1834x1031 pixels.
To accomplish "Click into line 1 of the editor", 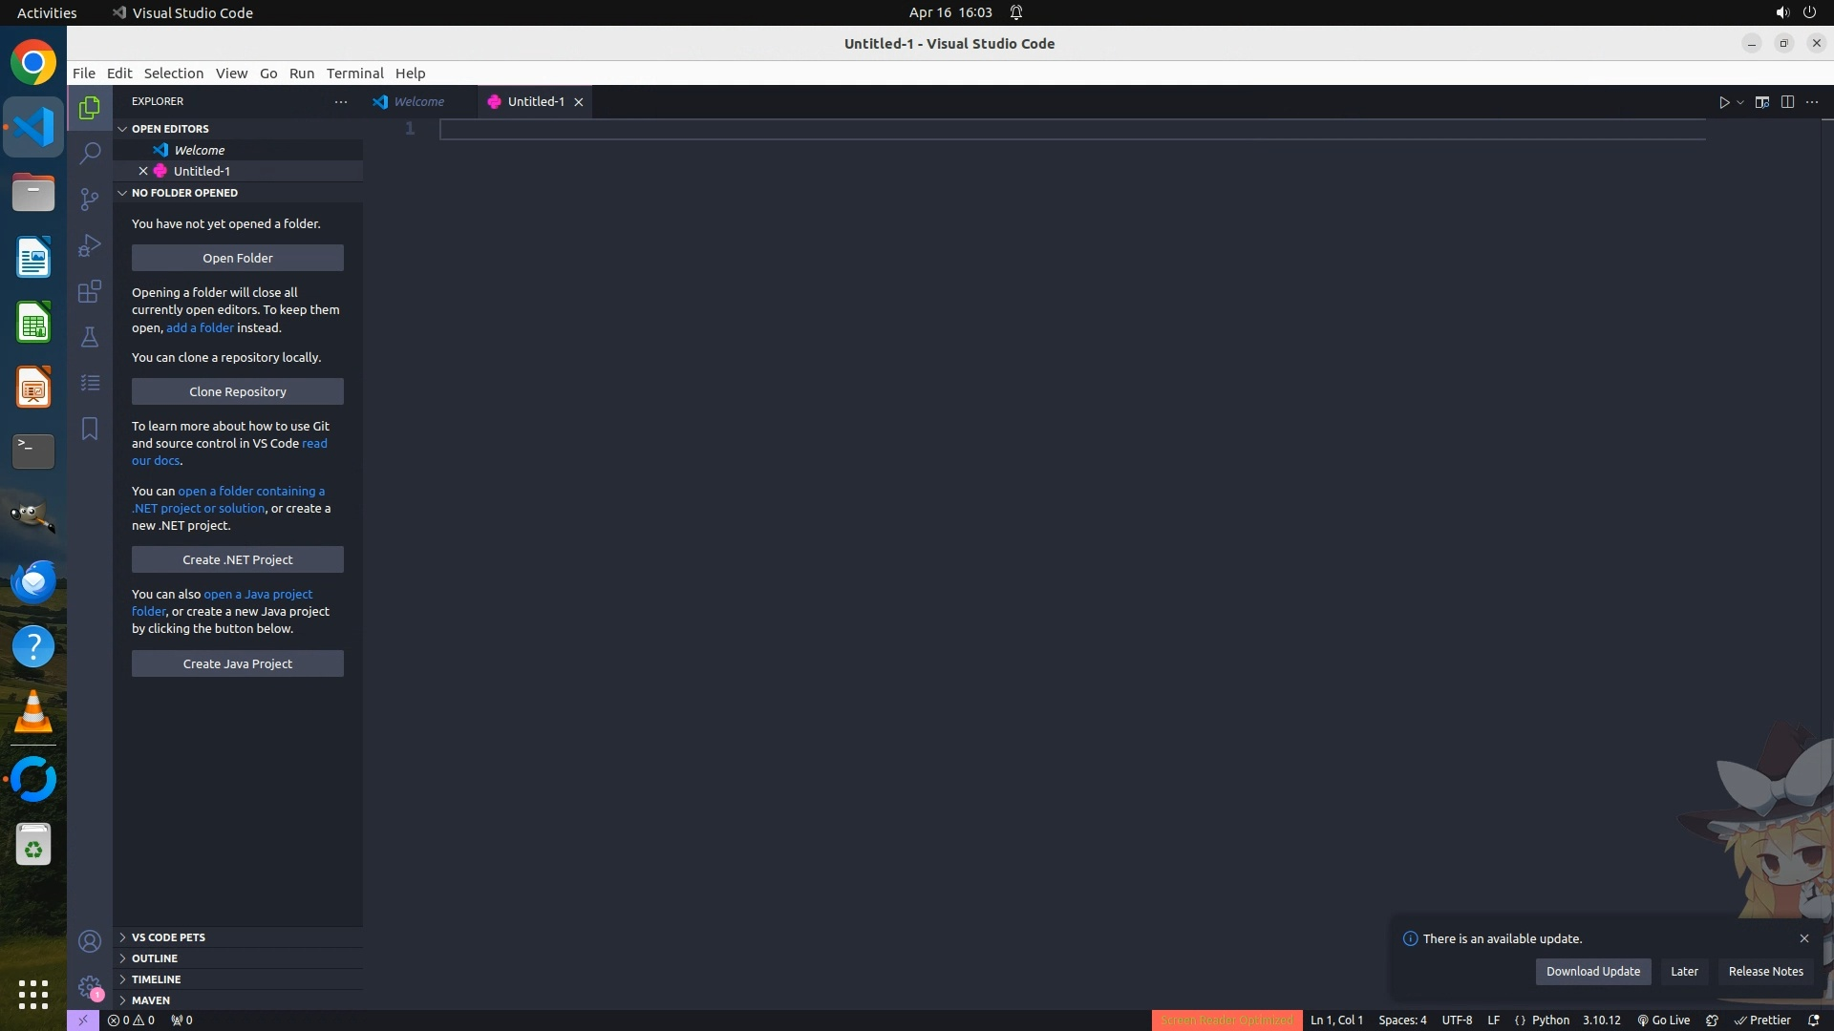I will pos(1051,129).
